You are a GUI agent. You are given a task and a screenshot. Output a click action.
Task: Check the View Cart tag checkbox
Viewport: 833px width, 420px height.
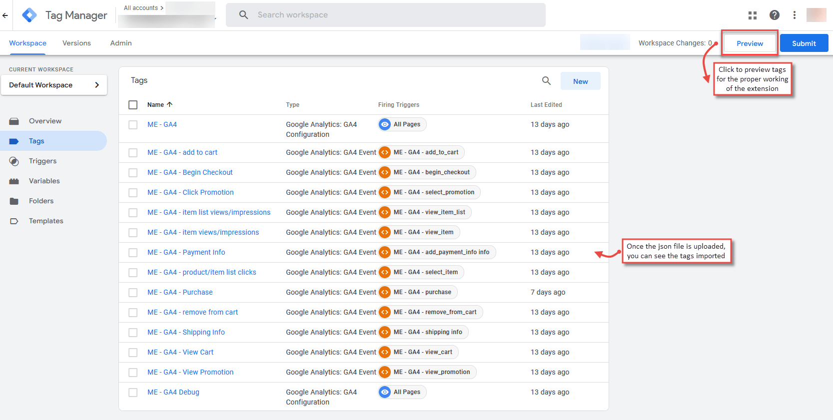point(133,353)
